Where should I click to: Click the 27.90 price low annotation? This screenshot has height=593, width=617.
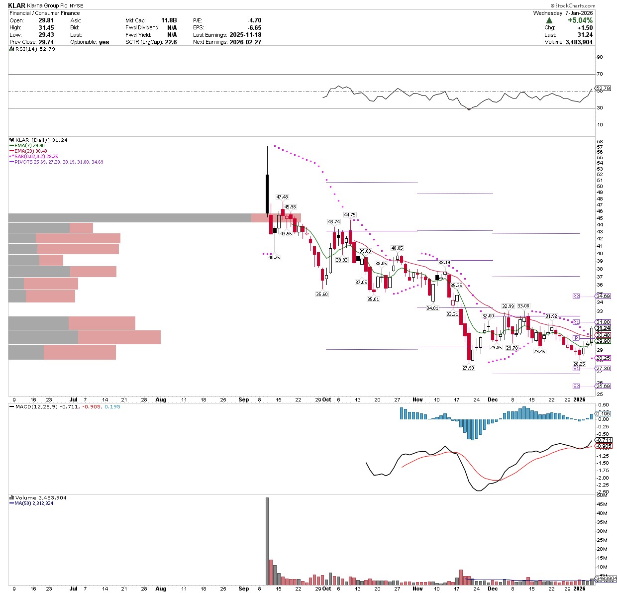(468, 368)
